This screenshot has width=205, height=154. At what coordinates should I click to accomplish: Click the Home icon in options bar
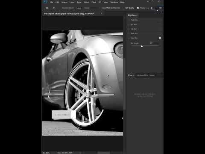(47, 8)
